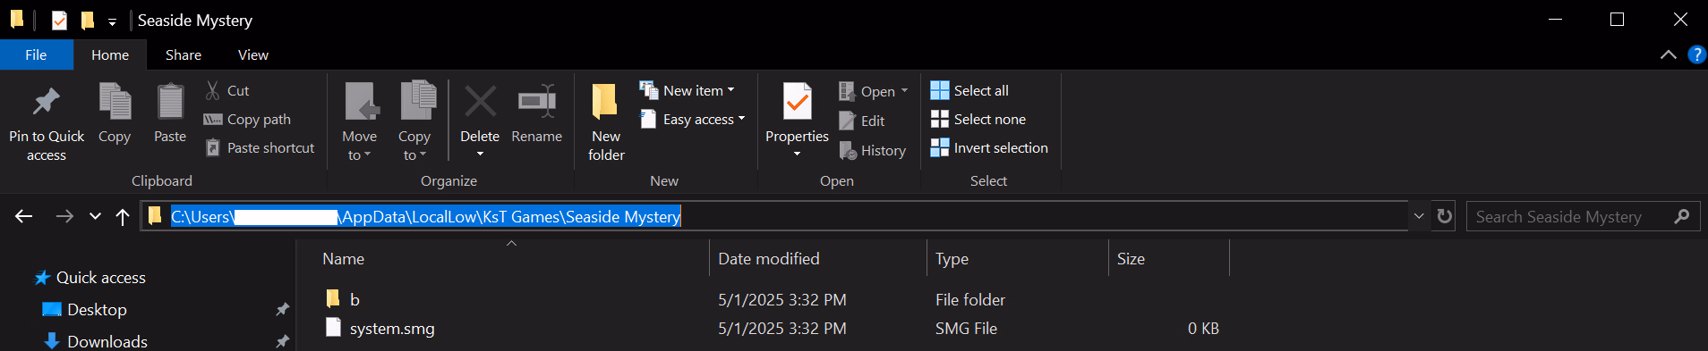Go back with the Back arrow
Screen dimensions: 1708x351
(x=24, y=216)
